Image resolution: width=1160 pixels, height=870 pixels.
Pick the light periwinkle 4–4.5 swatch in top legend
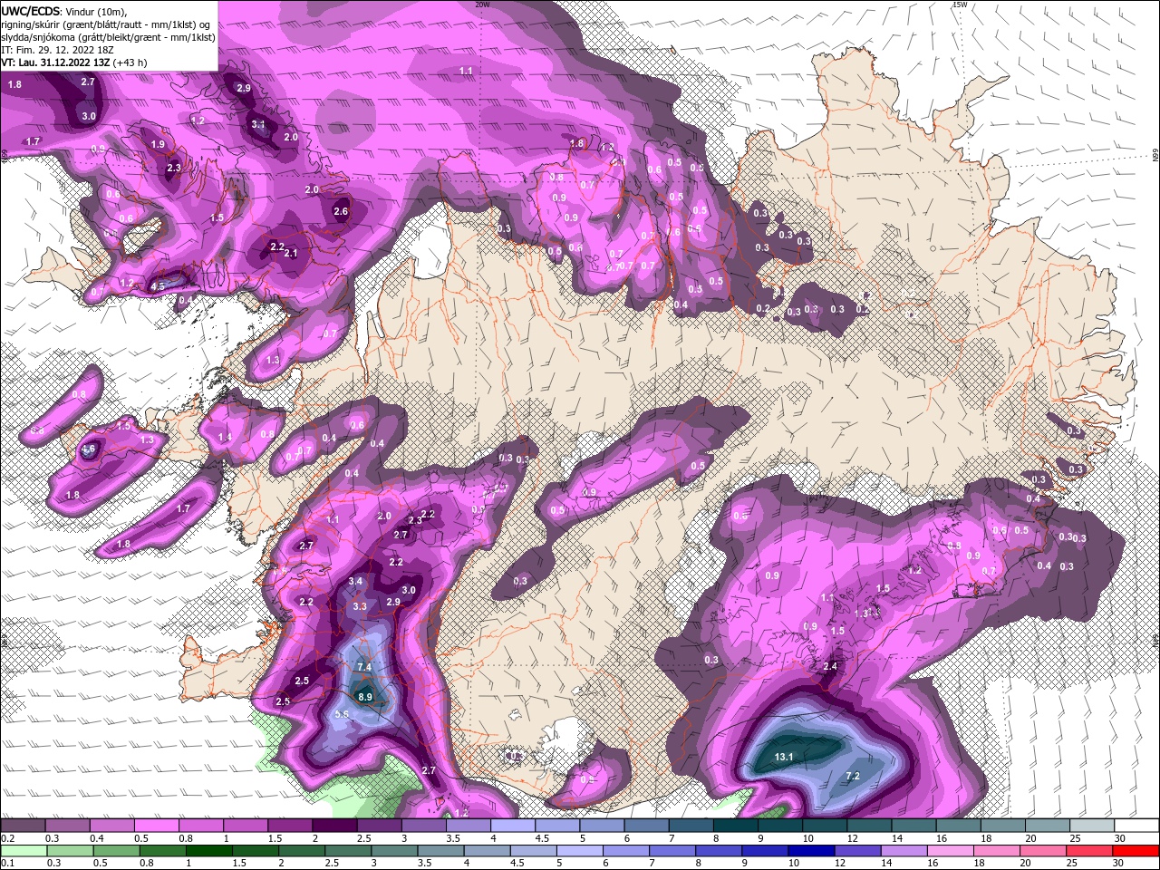pyautogui.click(x=512, y=826)
